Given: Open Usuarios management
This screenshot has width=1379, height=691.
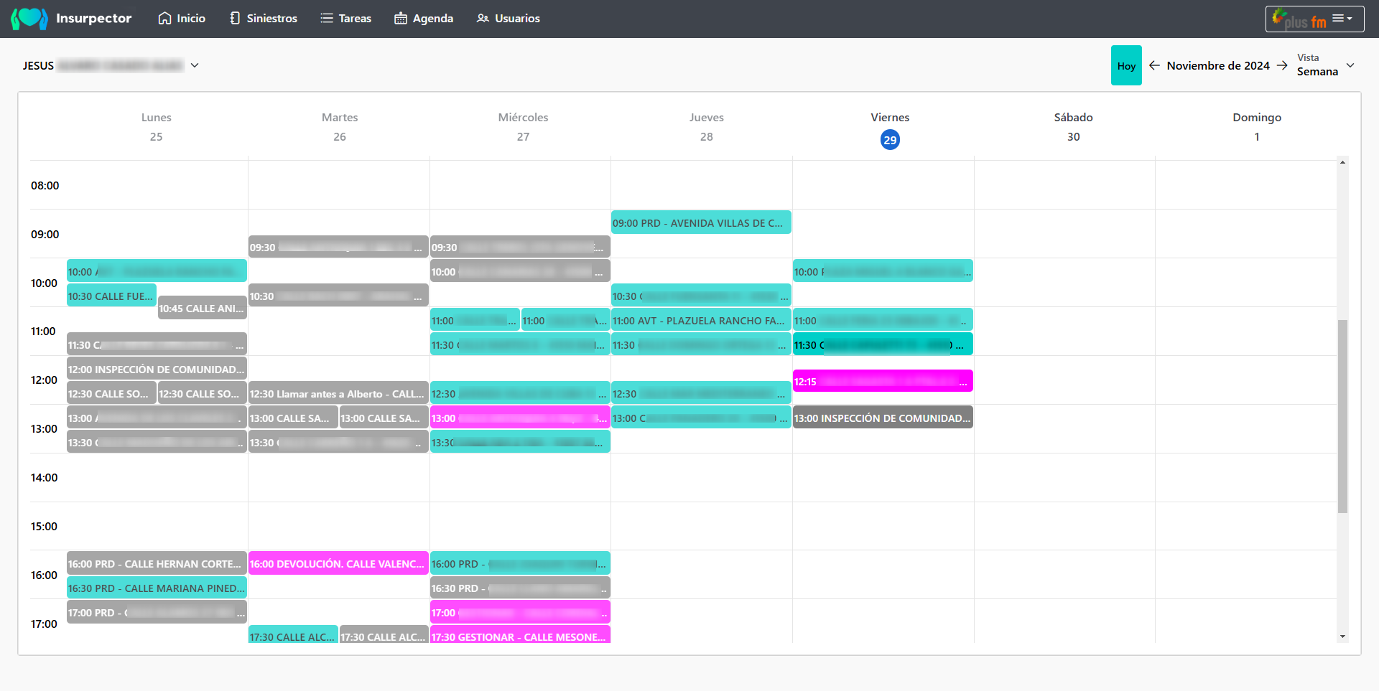Looking at the screenshot, I should (509, 18).
